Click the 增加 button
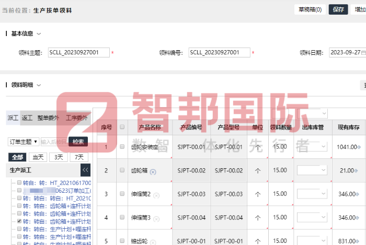The width and height of the screenshot is (366, 245). click(x=359, y=9)
